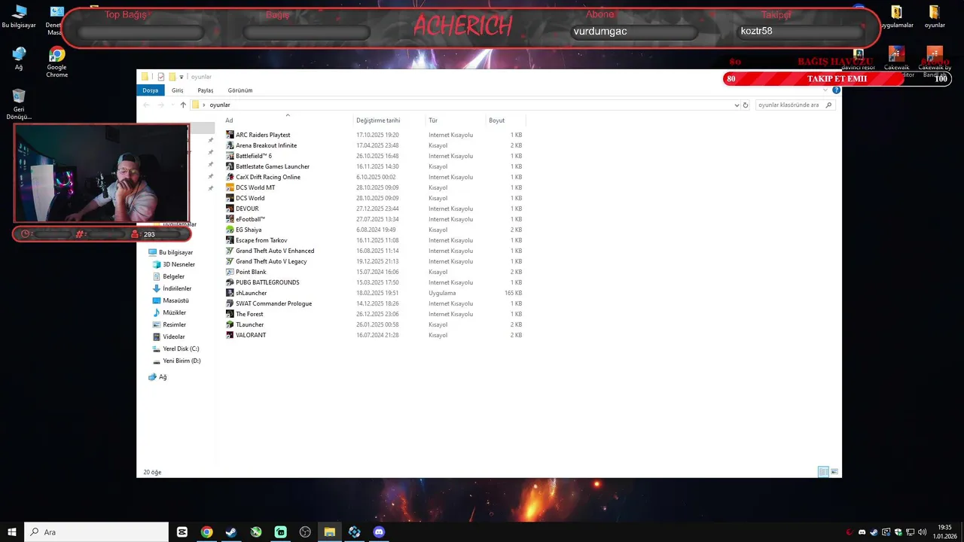Viewport: 964px width, 542px height.
Task: Open the address bar history dropdown
Action: coord(737,105)
